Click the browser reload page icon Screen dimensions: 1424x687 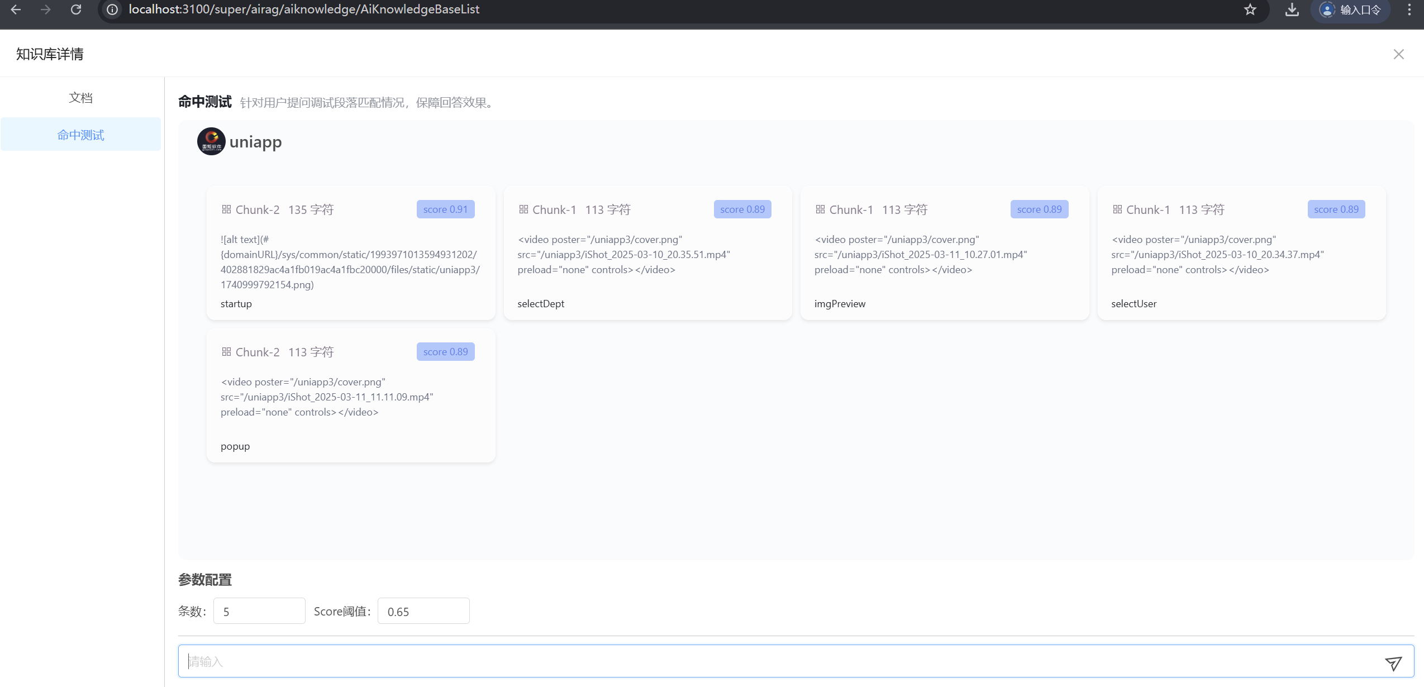[76, 9]
